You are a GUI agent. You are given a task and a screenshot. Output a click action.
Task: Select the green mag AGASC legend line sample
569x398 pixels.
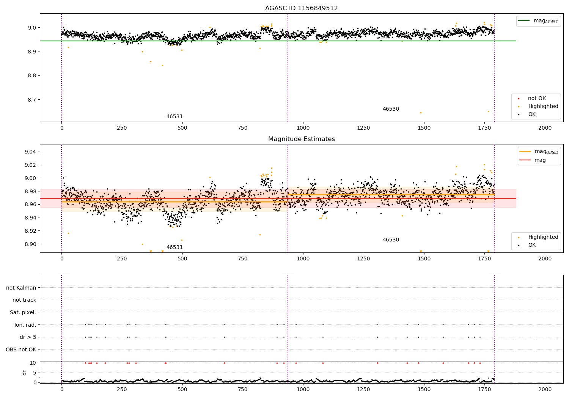click(x=524, y=21)
